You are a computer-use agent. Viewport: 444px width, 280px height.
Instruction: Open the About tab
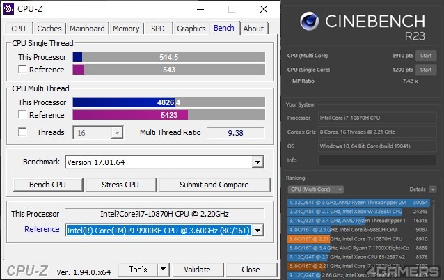pyautogui.click(x=253, y=29)
